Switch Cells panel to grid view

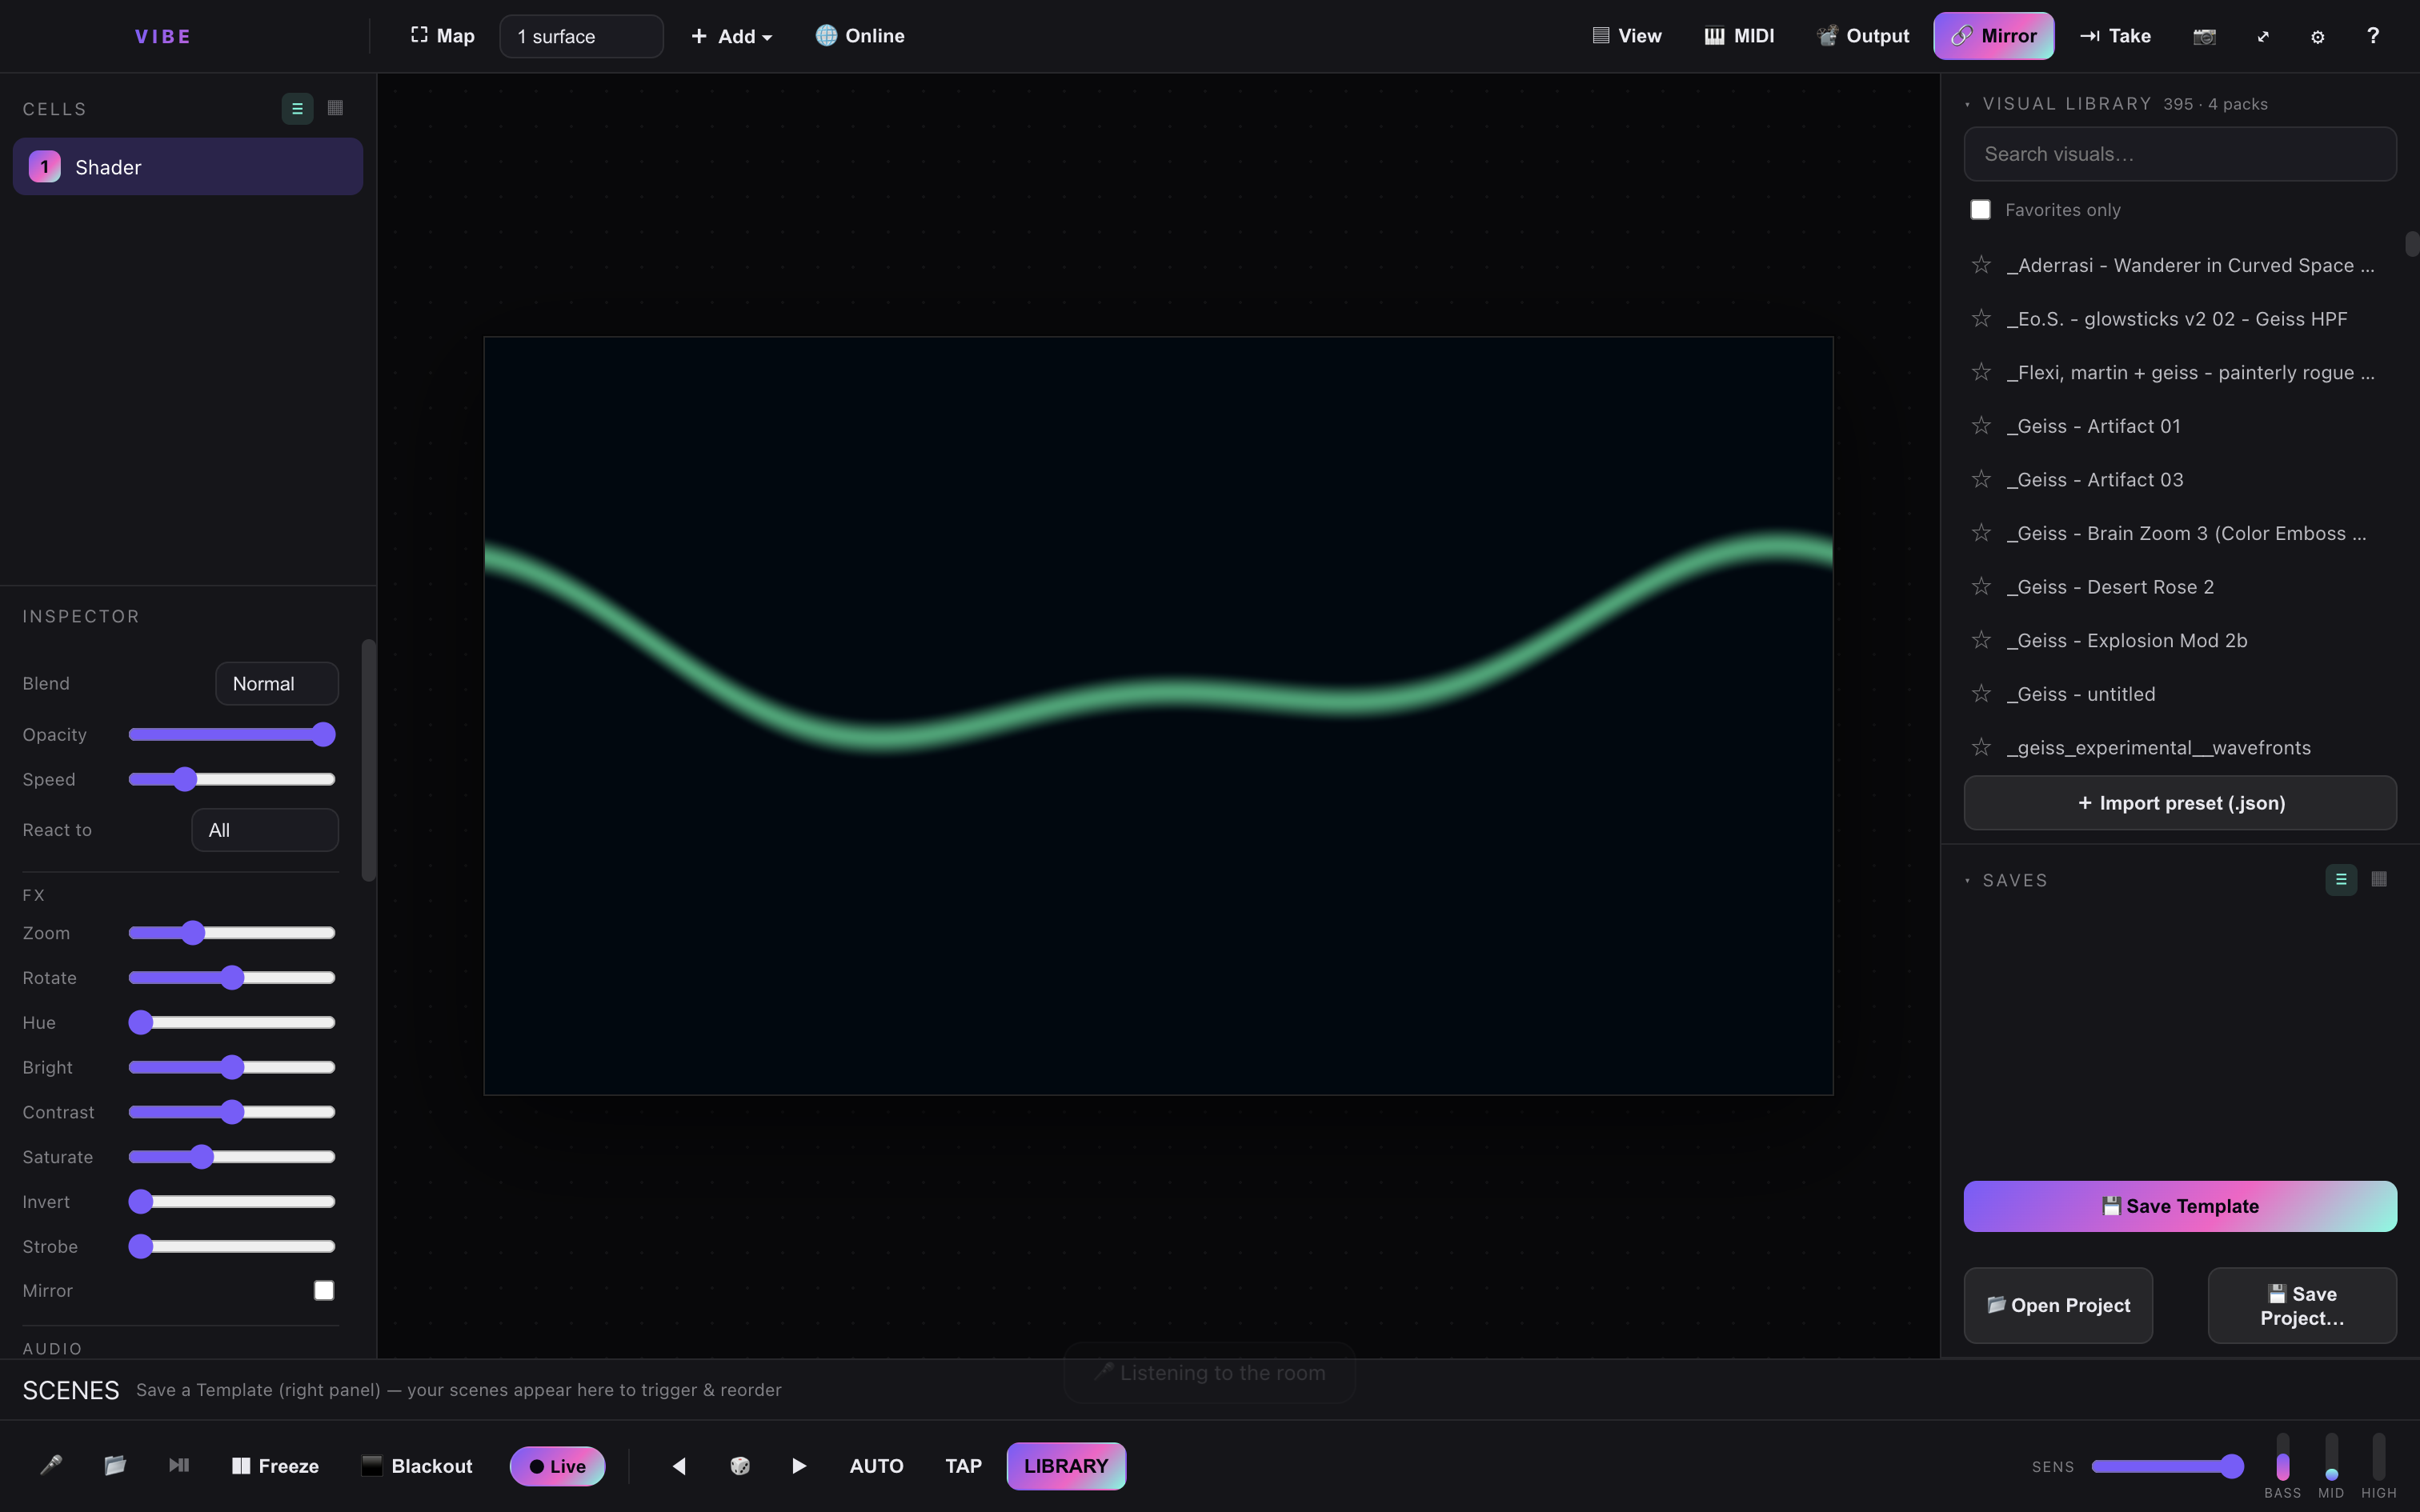[336, 108]
